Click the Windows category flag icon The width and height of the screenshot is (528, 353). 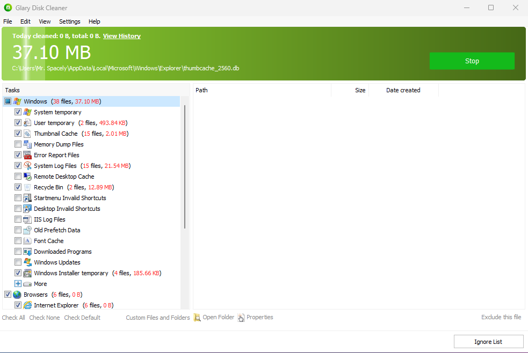[18, 101]
